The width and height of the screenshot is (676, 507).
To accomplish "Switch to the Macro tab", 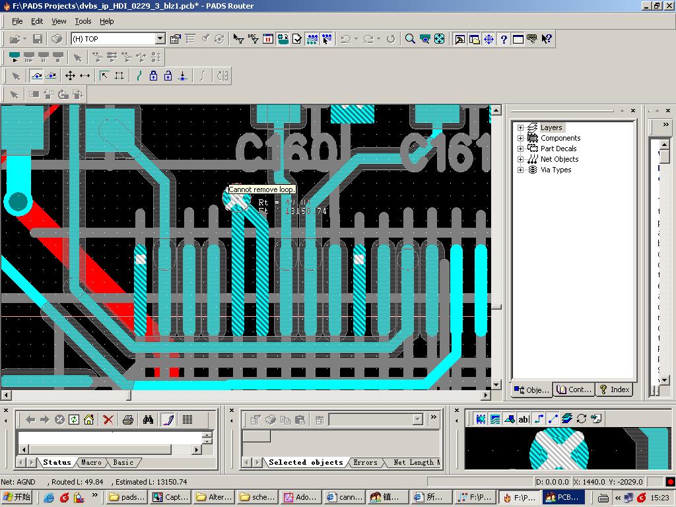I will (x=91, y=463).
